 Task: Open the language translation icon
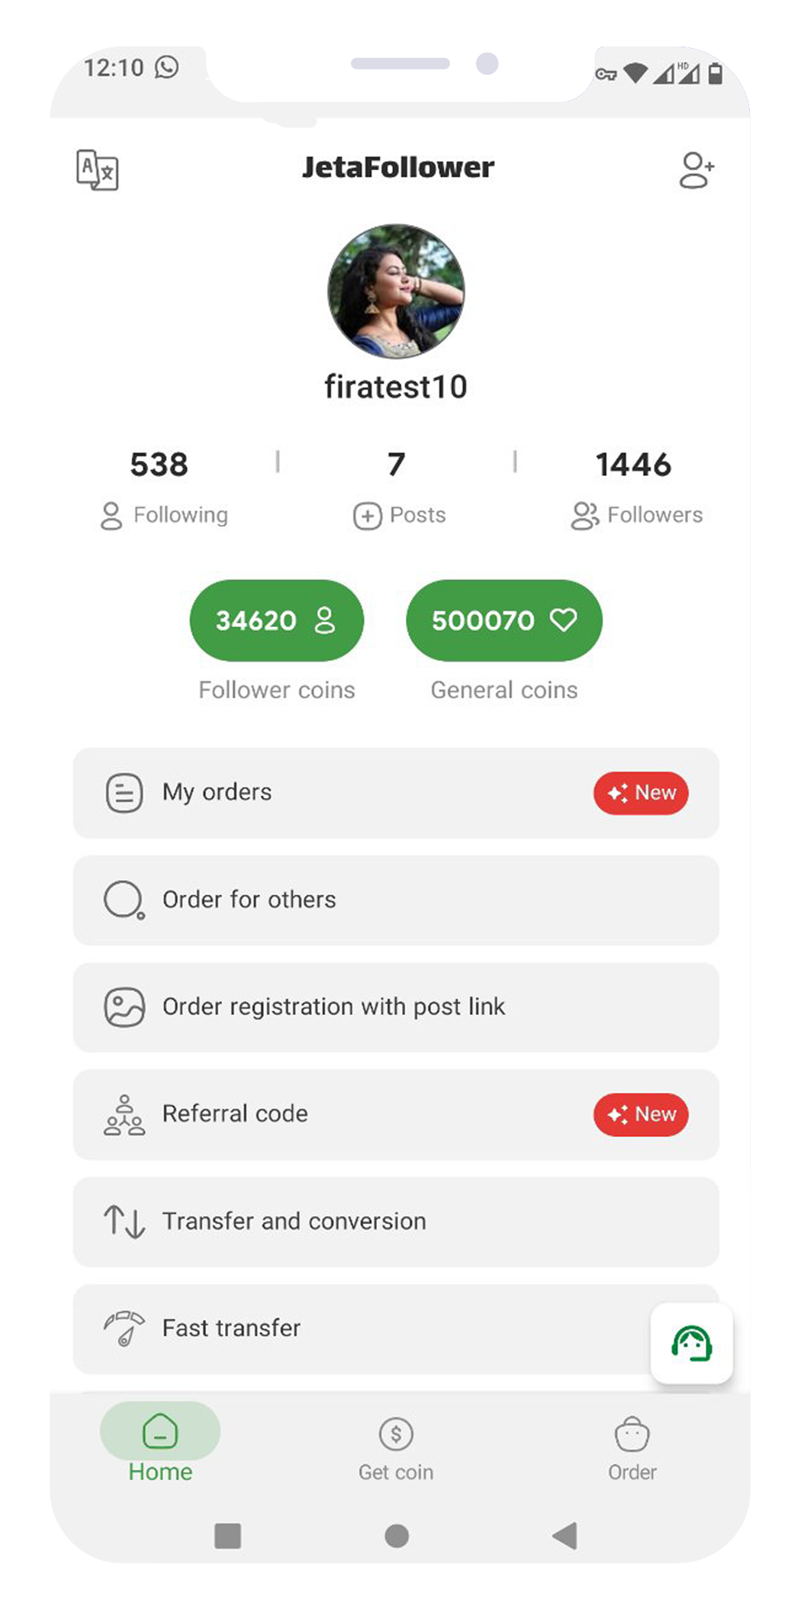[x=97, y=169]
